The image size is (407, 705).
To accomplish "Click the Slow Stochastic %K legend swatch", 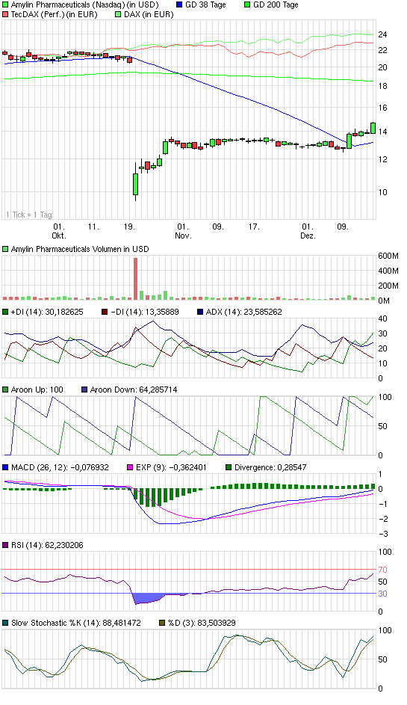I will pyautogui.click(x=5, y=624).
